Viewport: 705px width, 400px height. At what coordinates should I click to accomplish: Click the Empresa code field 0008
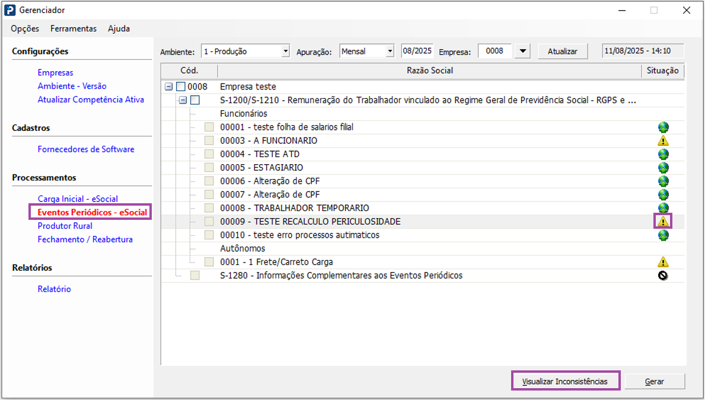click(495, 51)
